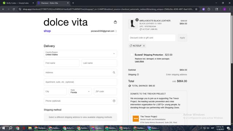Remove the applied AC7Z3JF discount code
The width and height of the screenshot is (233, 131).
[144, 46]
